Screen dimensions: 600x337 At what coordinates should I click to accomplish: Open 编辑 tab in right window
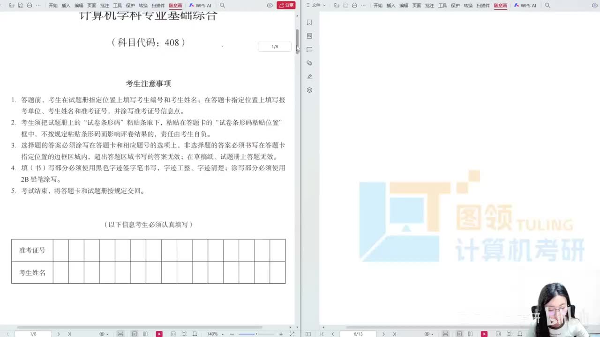404,6
